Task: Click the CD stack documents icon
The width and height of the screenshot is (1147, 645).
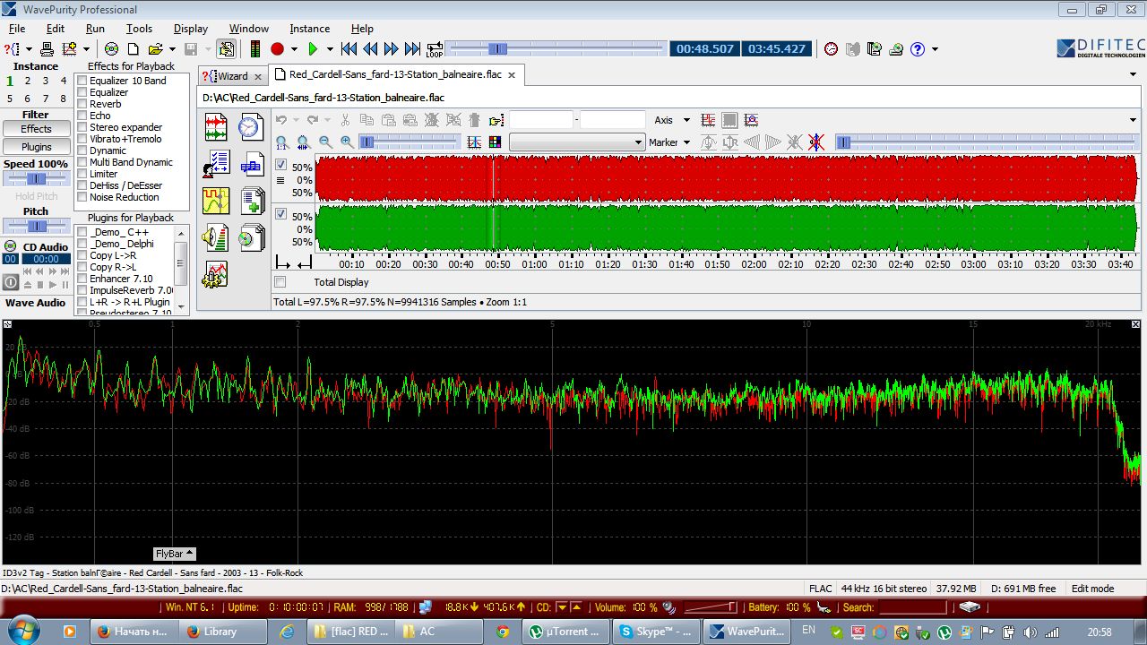Action: (x=251, y=237)
